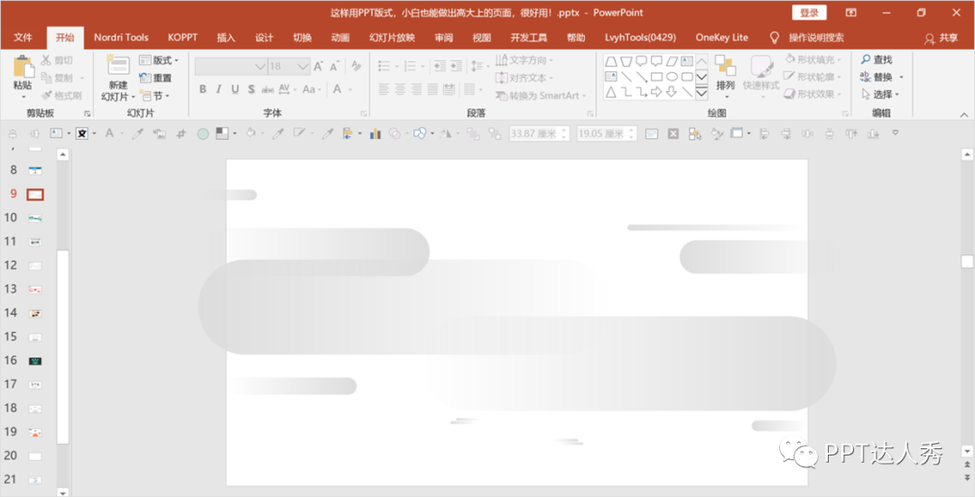The width and height of the screenshot is (975, 497).
Task: Select the trapezoid shape in the gallery
Action: (611, 60)
